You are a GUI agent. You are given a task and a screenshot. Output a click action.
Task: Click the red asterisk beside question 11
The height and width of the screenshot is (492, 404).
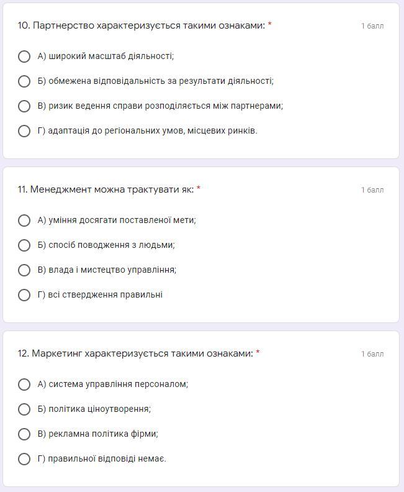tap(199, 188)
